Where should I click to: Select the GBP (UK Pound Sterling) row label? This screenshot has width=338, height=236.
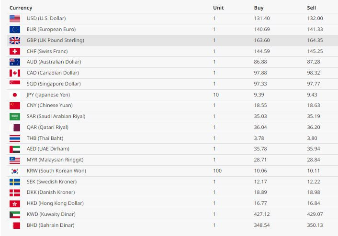coord(56,40)
